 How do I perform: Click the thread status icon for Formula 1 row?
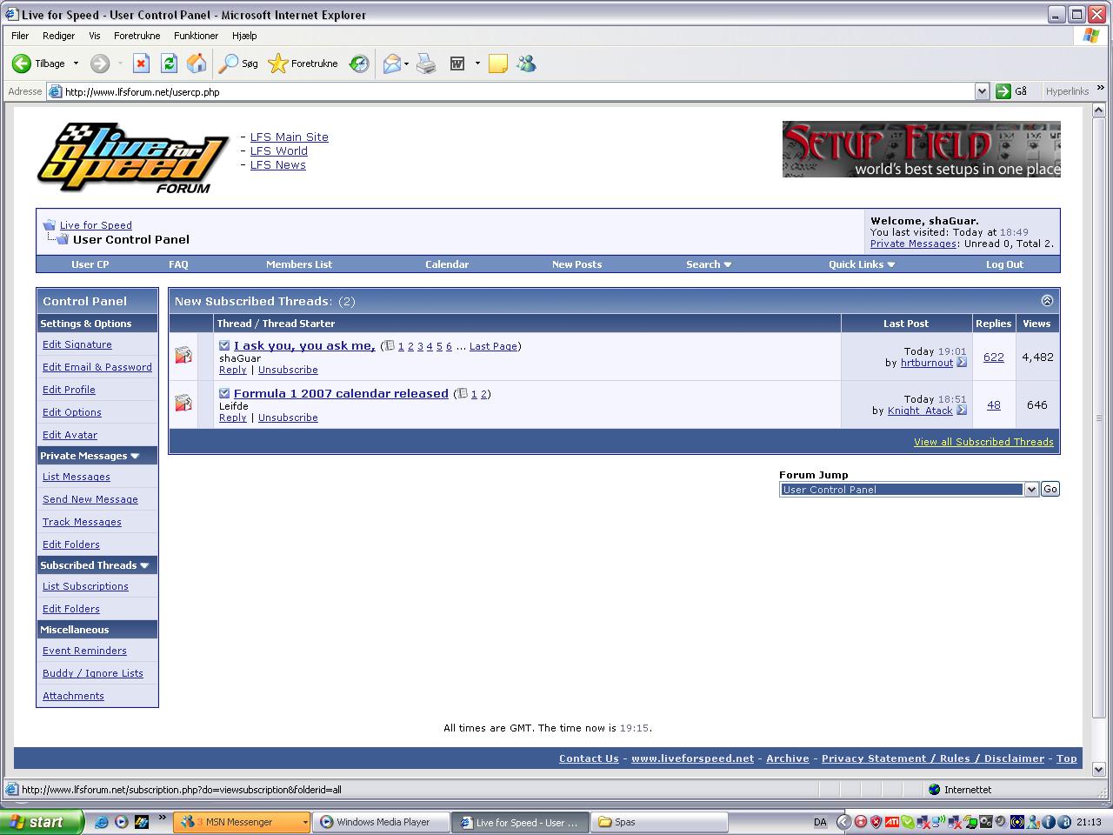coord(183,404)
